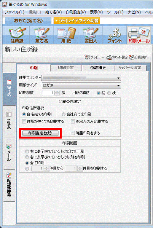The width and height of the screenshot is (153, 228).
Task: Open the 使用プリンター dropdown
Action: (81, 78)
